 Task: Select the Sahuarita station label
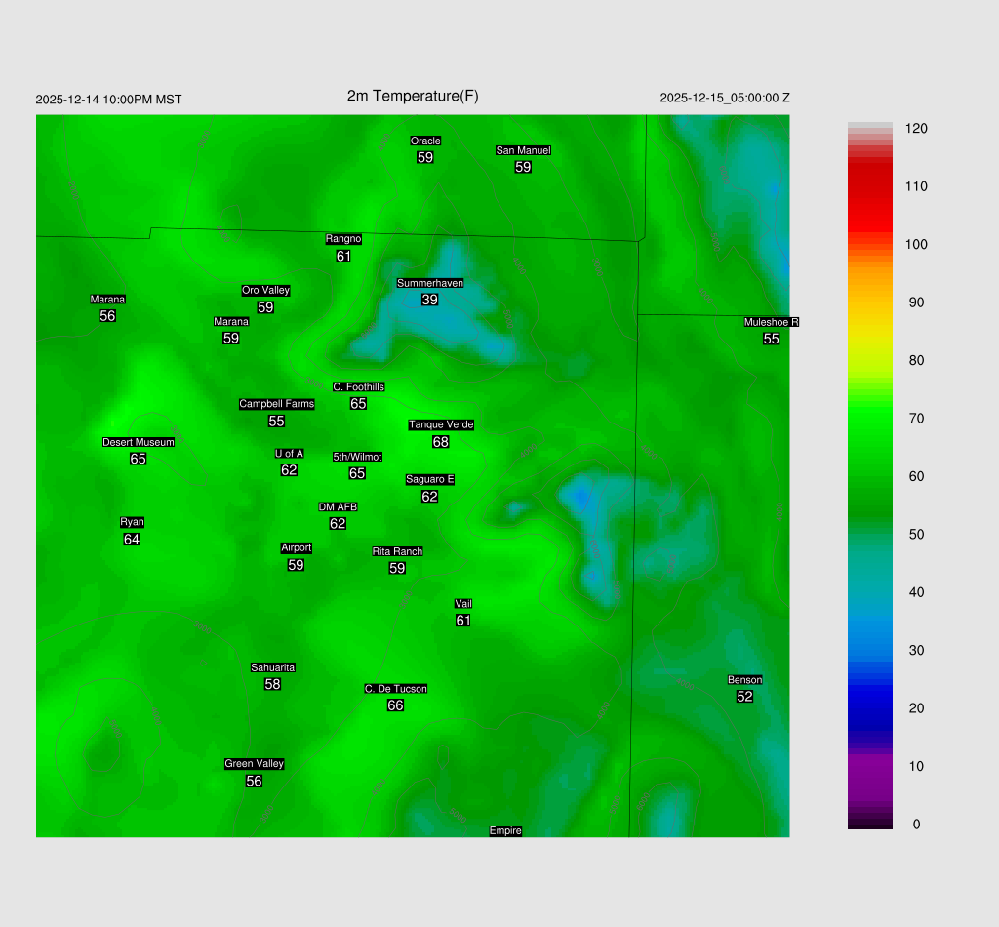(272, 667)
